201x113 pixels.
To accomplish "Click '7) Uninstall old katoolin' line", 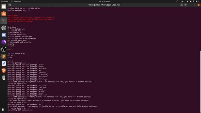I will (19, 42).
